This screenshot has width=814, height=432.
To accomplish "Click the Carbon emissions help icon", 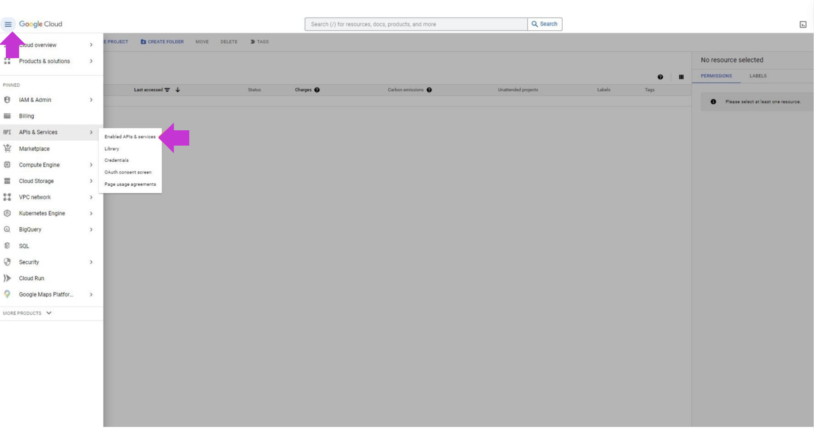I will point(429,90).
